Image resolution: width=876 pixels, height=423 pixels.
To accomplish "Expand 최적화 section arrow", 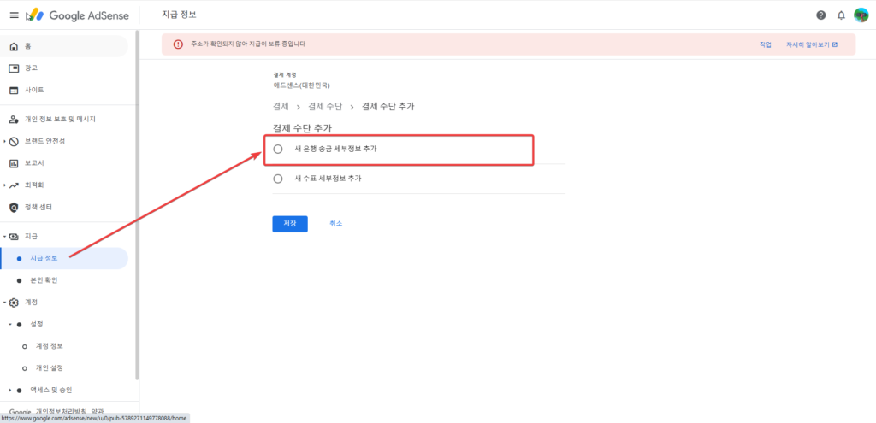I will [4, 185].
